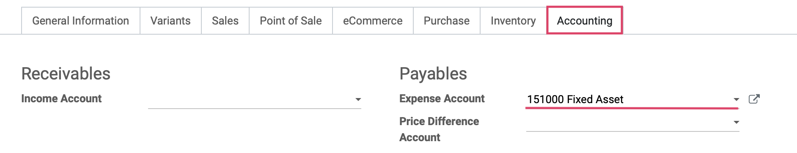The height and width of the screenshot is (153, 797).
Task: Select the Inventory tab
Action: pos(513,21)
